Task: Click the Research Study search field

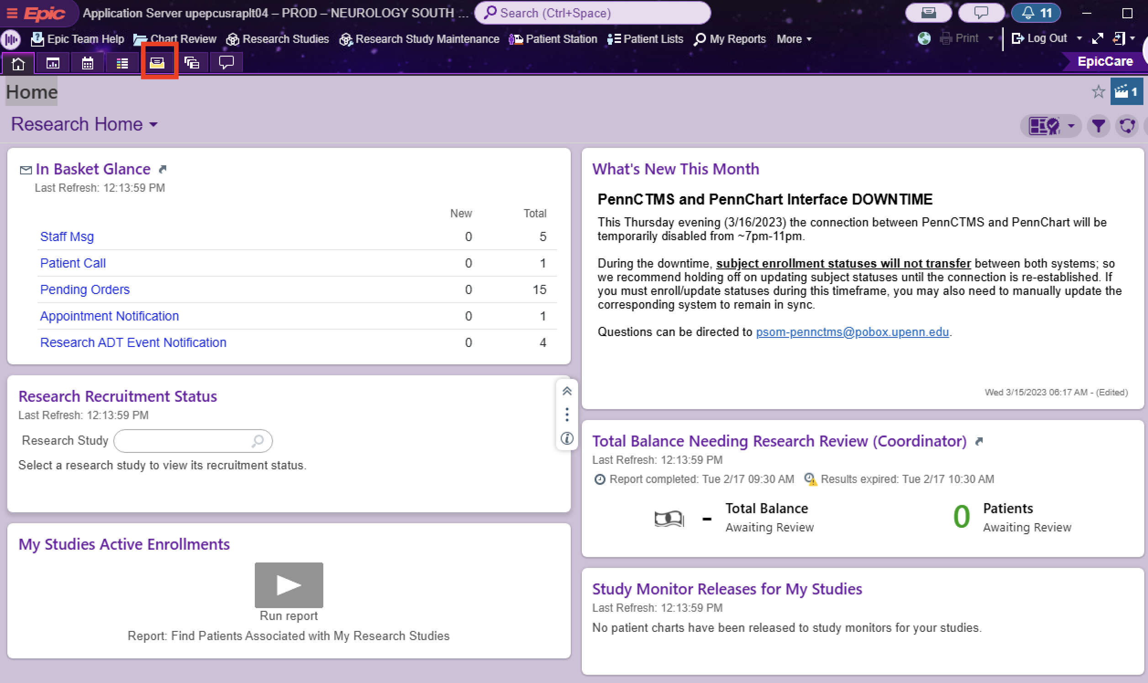Action: click(x=193, y=441)
